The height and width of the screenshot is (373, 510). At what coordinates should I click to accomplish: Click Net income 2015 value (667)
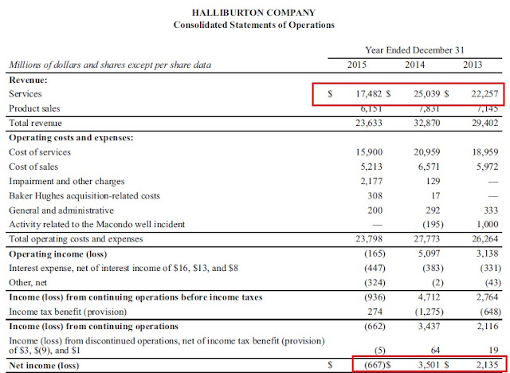coord(375,366)
